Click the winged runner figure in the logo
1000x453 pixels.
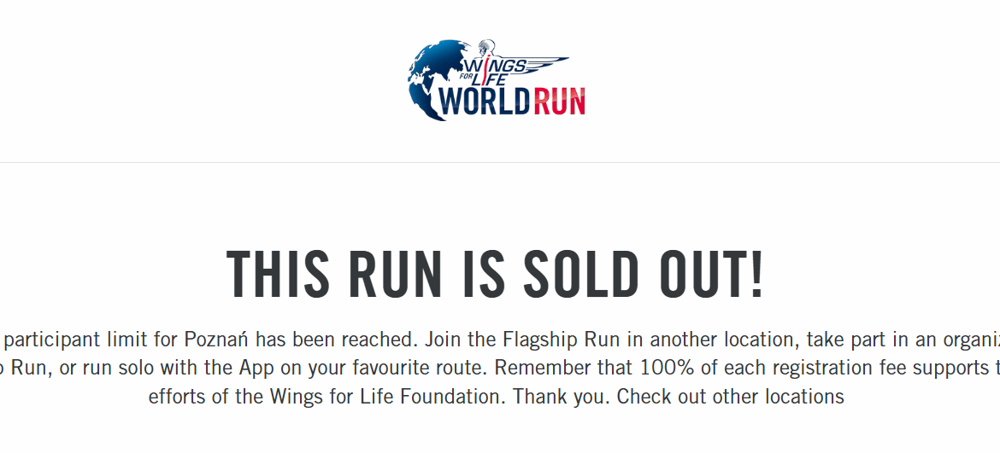[x=490, y=50]
